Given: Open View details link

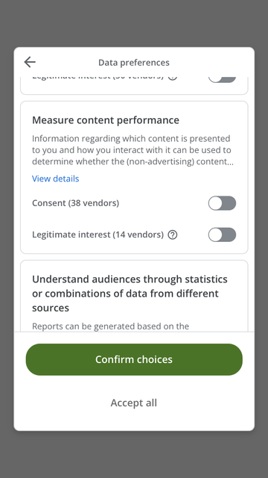Looking at the screenshot, I should (x=56, y=179).
